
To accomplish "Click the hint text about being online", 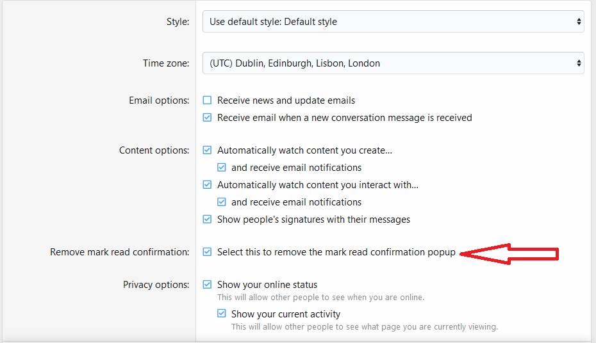I will pos(320,298).
